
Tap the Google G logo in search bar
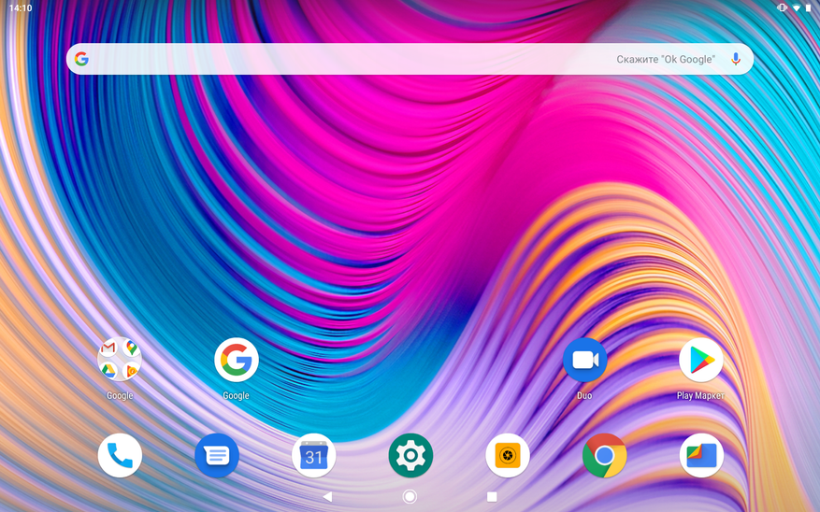pos(81,59)
